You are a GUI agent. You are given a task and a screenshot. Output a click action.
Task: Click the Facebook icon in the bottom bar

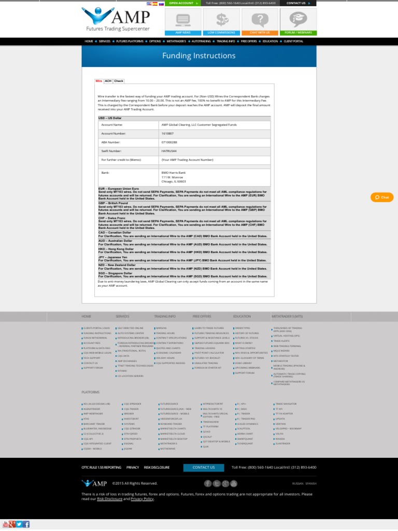(x=26, y=524)
